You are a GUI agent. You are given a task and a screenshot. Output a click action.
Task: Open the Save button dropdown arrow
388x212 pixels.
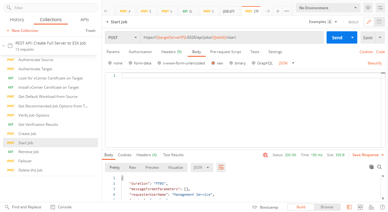tap(380, 37)
